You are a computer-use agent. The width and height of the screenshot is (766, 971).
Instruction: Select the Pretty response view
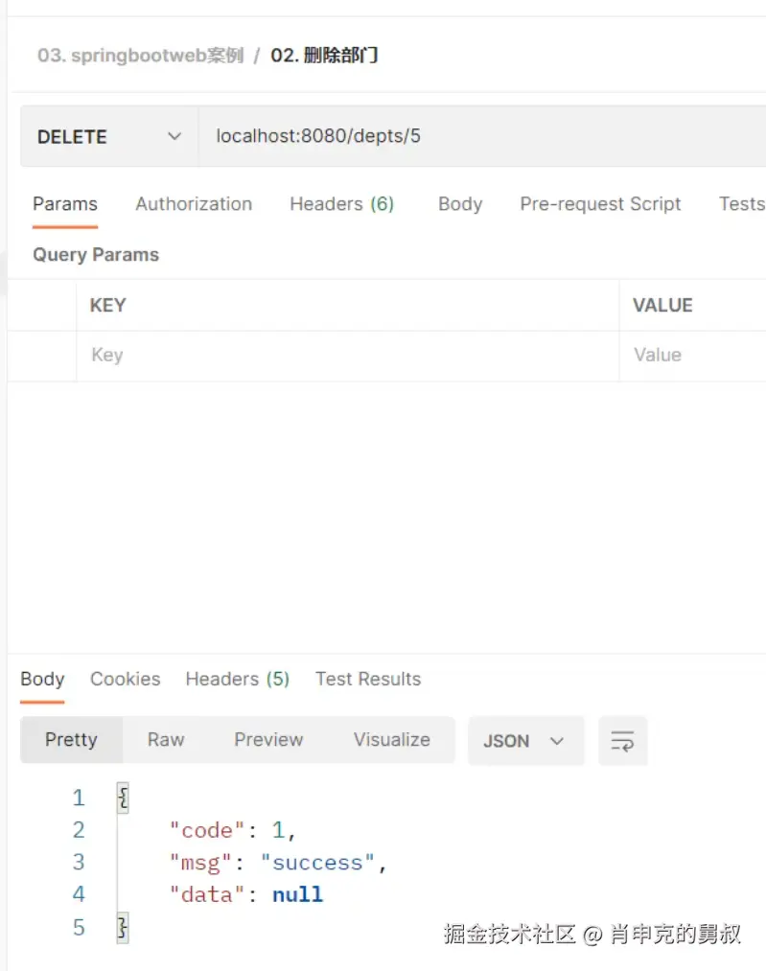(71, 740)
